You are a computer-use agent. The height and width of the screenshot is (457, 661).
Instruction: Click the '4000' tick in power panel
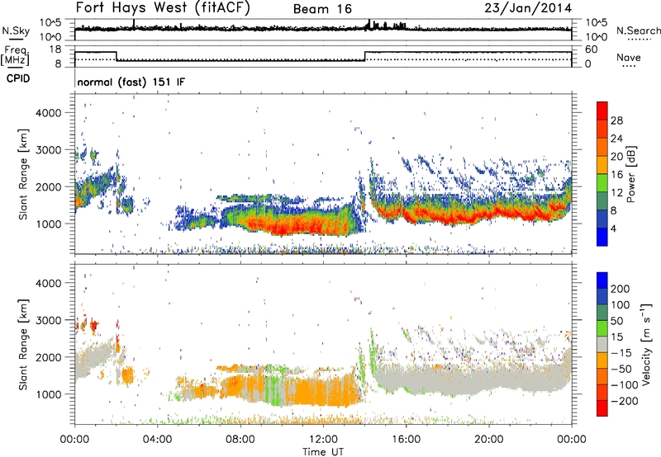[x=48, y=113]
